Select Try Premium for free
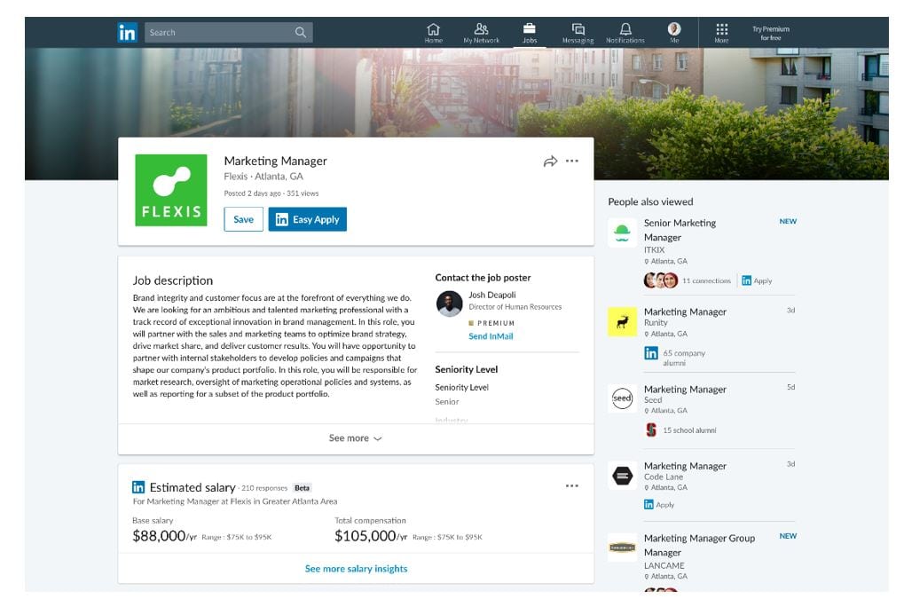Image resolution: width=904 pixels, height=607 pixels. click(771, 33)
